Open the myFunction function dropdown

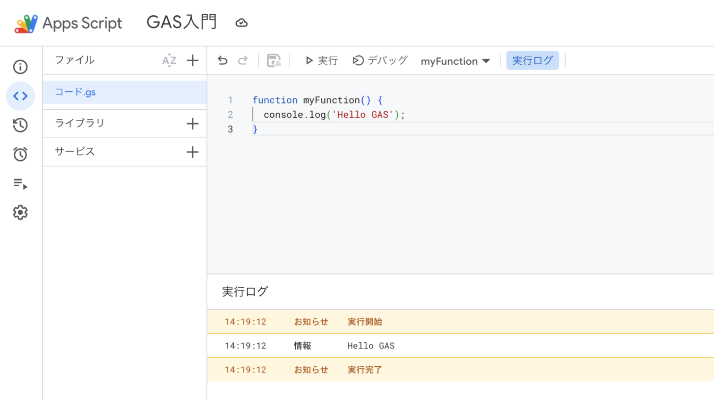[455, 61]
